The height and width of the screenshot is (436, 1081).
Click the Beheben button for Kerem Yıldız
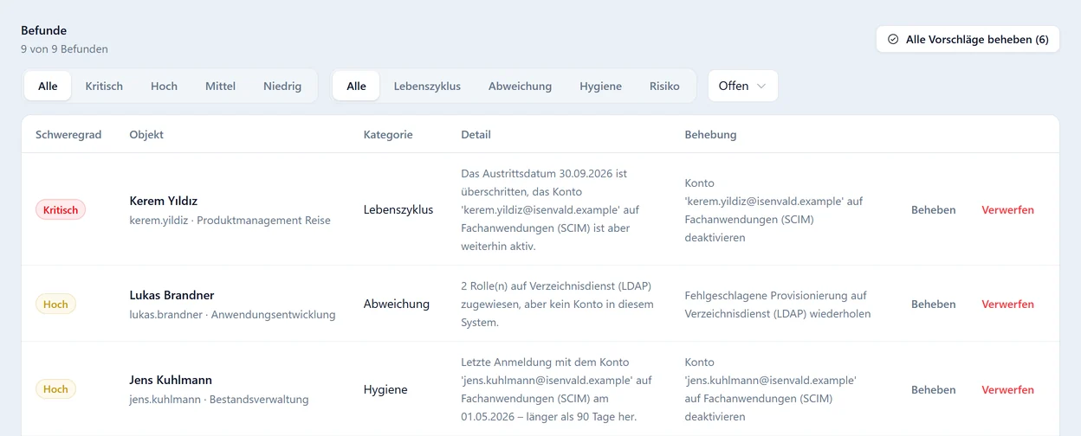click(x=933, y=209)
